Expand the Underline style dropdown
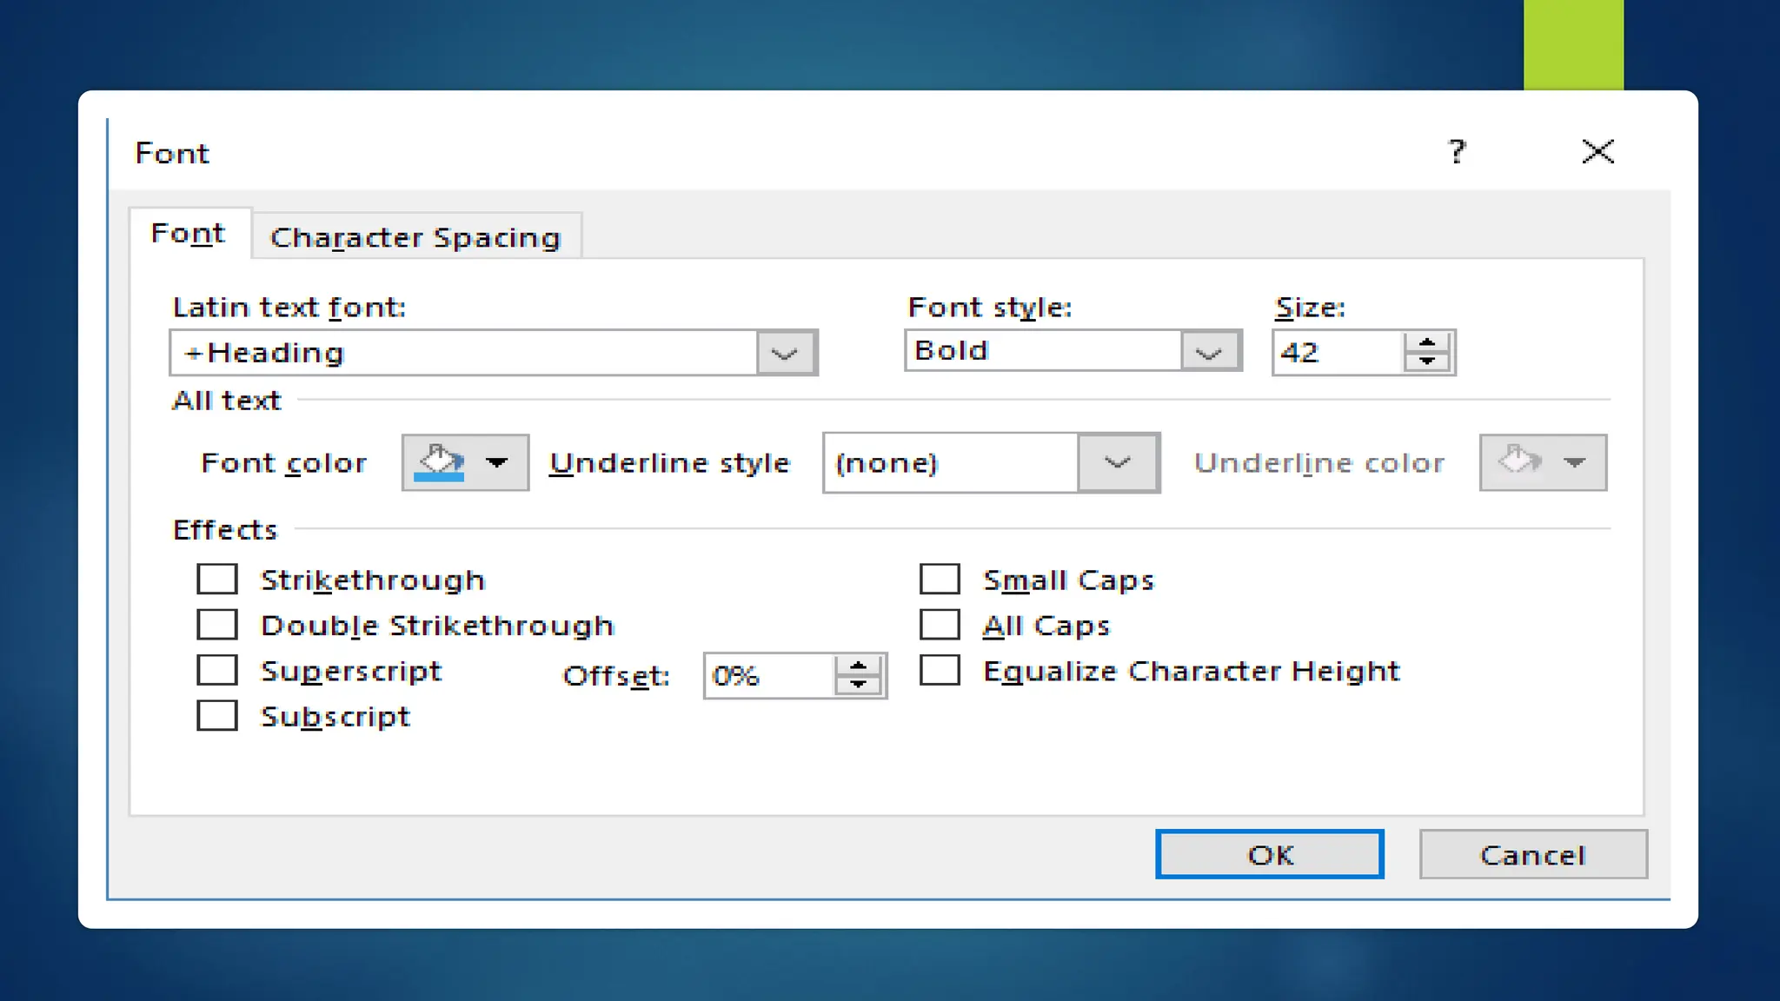This screenshot has height=1001, width=1780. (1118, 462)
